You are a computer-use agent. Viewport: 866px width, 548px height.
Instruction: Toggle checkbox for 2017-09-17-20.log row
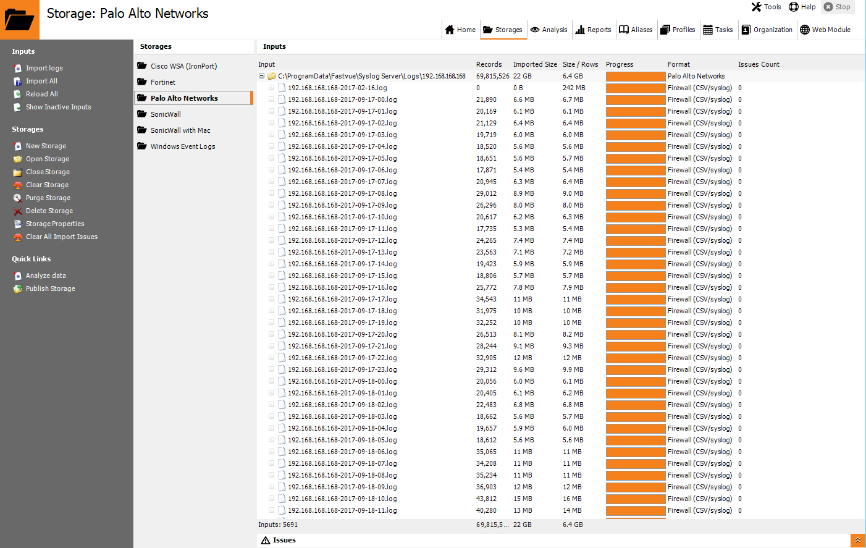pos(271,334)
